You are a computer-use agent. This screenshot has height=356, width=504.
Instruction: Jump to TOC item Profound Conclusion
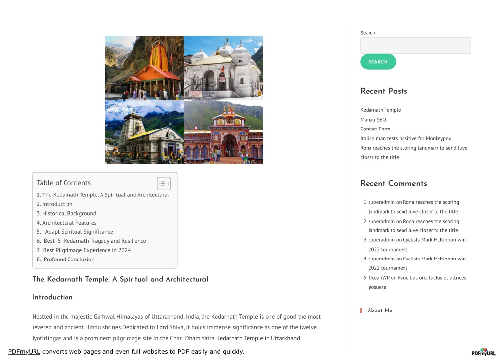tap(66, 259)
